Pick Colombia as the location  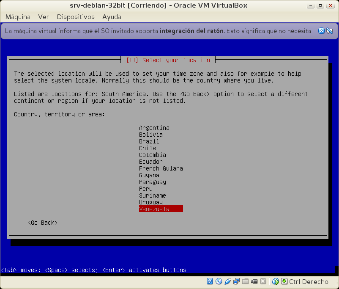[153, 155]
